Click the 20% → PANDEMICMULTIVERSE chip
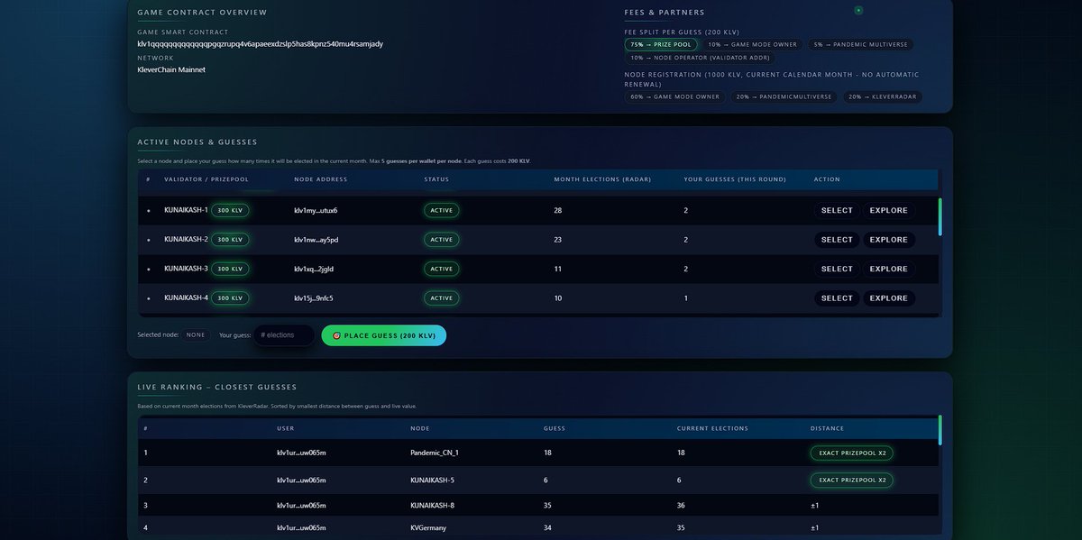The image size is (1082, 540). pyautogui.click(x=784, y=96)
